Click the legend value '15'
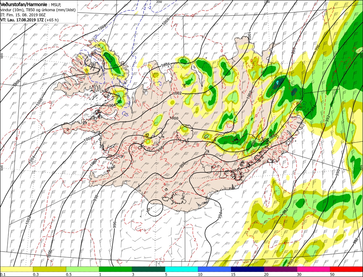363x277 pixels. [233, 274]
